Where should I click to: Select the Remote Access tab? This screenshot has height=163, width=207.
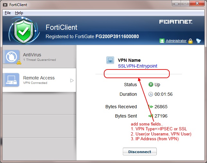[39, 80]
